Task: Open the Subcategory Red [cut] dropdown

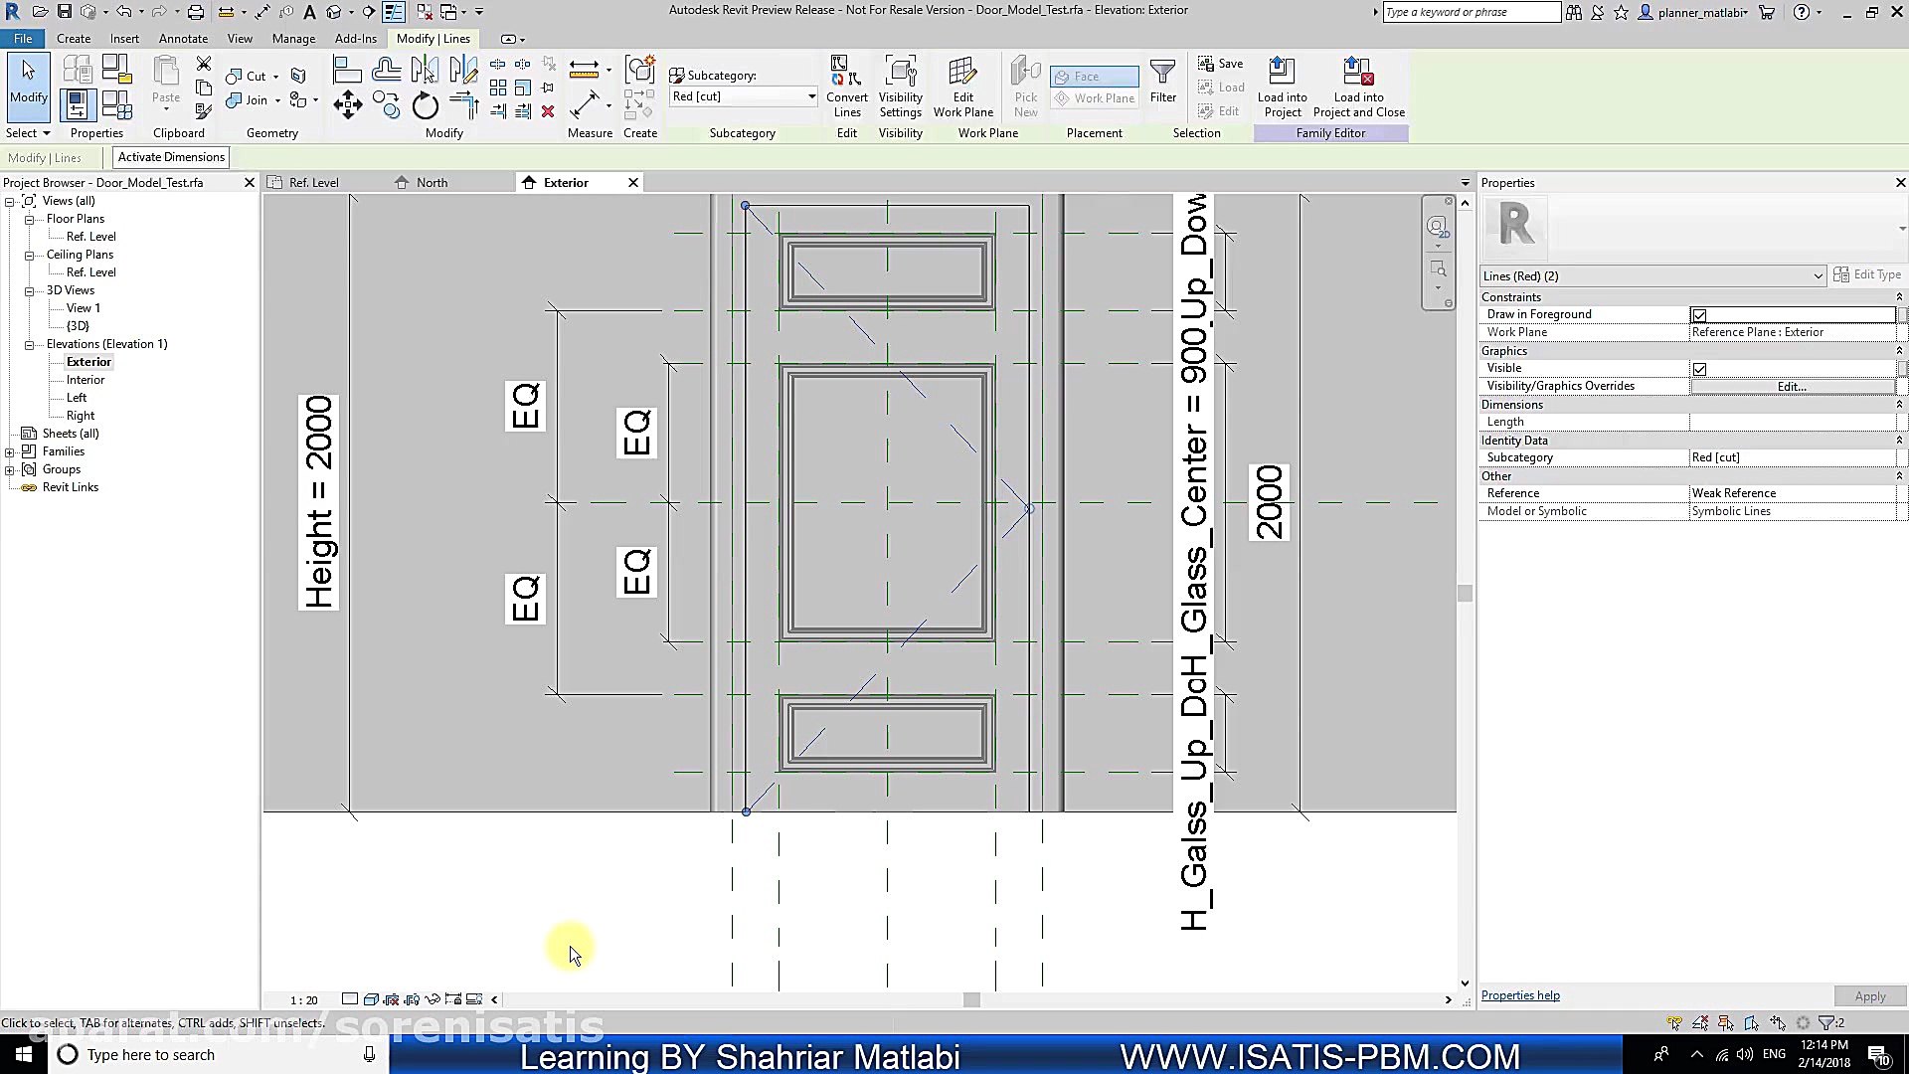Action: tap(811, 96)
